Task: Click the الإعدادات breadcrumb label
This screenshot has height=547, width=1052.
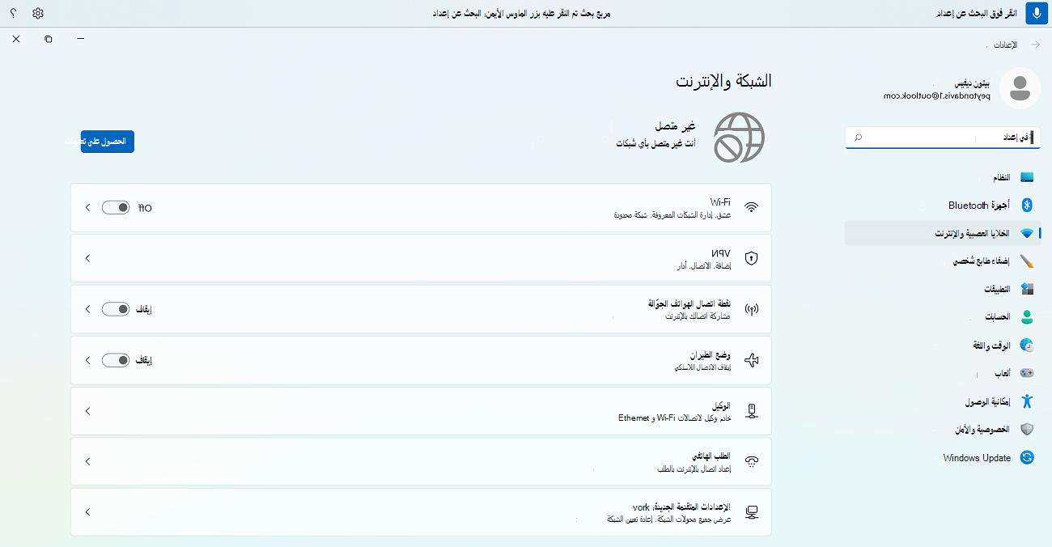Action: tap(1006, 45)
